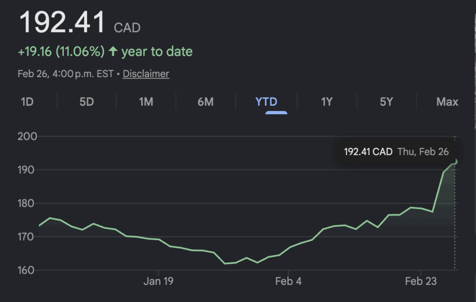Open the Disclaimer link
The height and width of the screenshot is (302, 476).
click(x=146, y=74)
